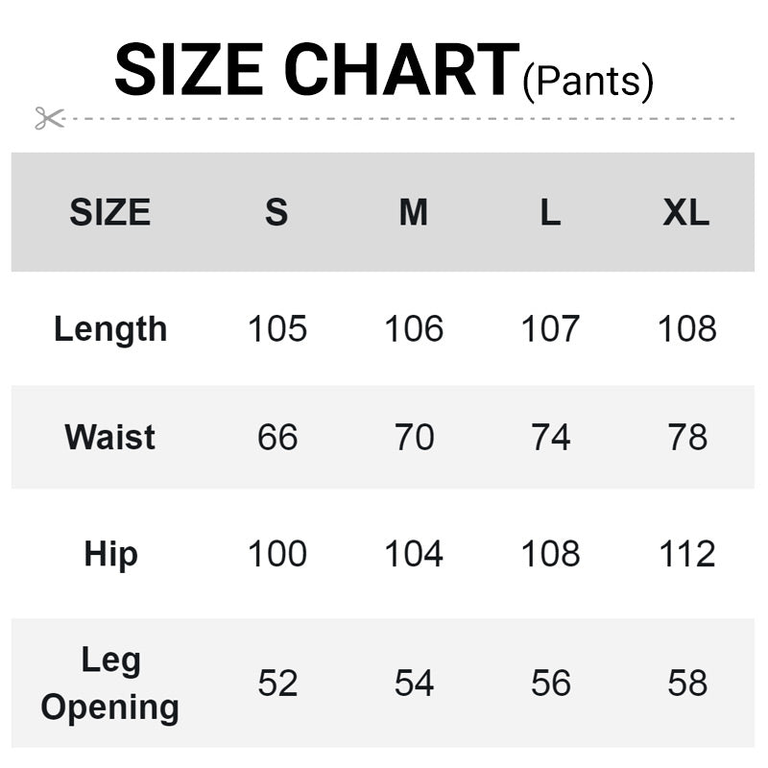Click the Hip value 104 for size M
768x768 pixels.
[x=414, y=555]
